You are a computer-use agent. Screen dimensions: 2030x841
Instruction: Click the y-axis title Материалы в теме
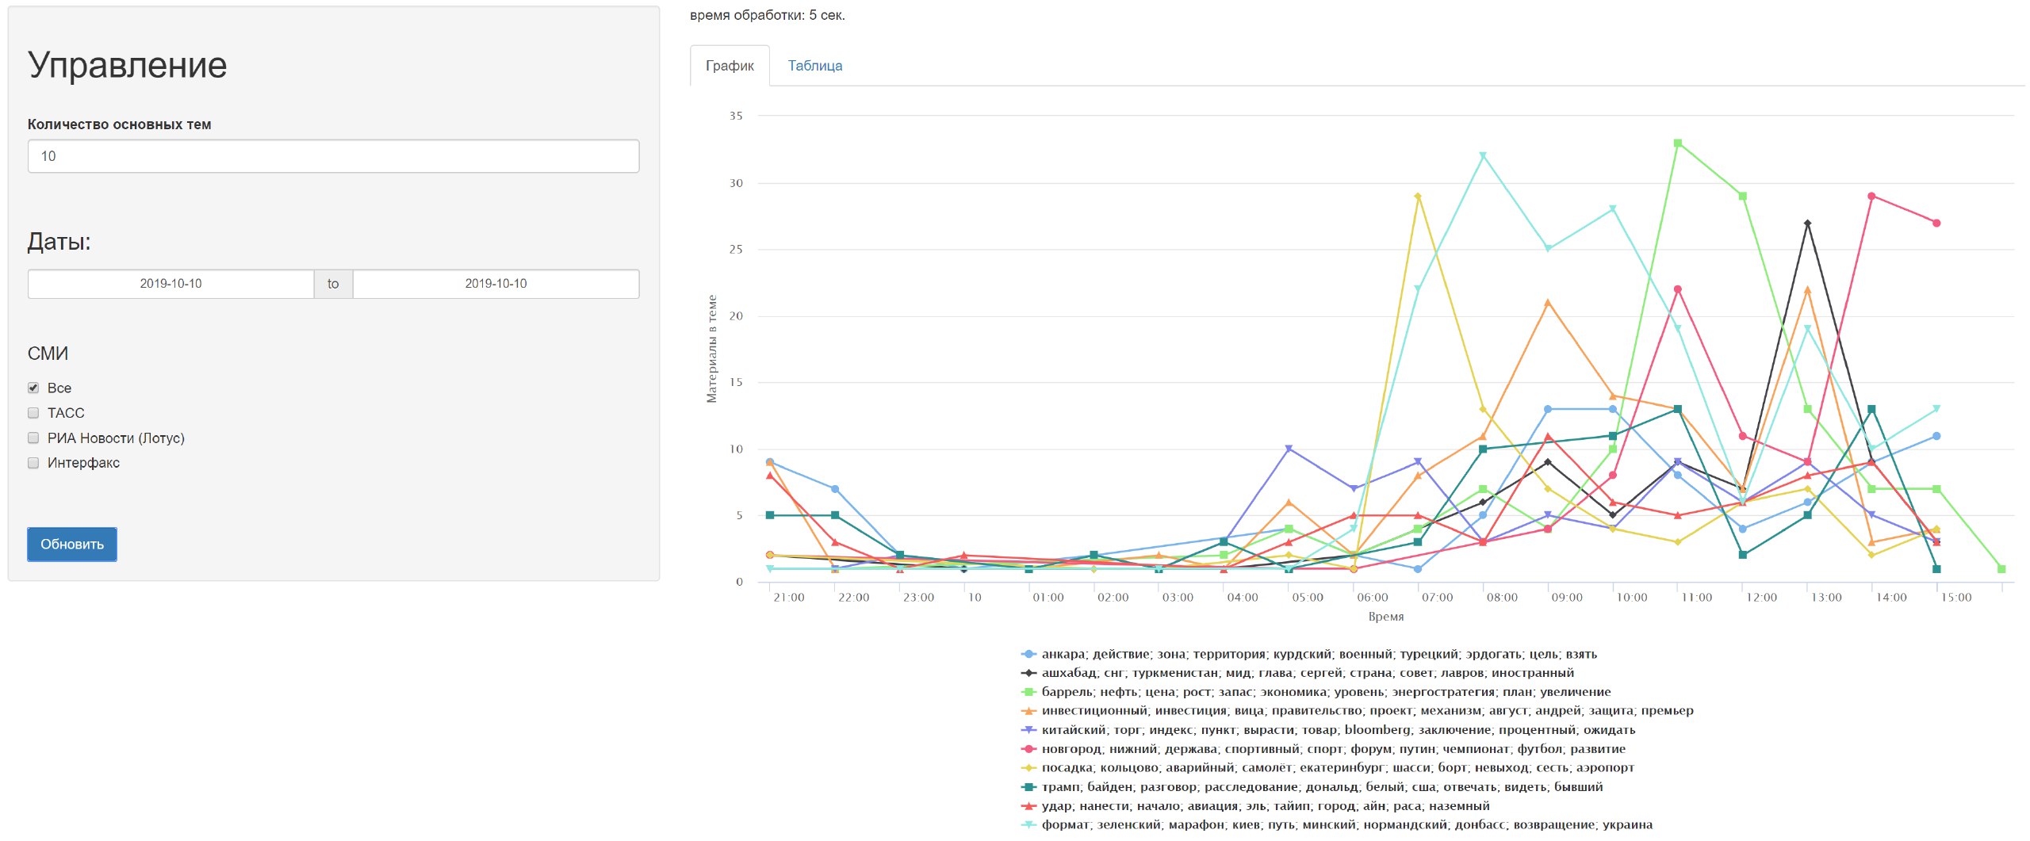pos(712,349)
